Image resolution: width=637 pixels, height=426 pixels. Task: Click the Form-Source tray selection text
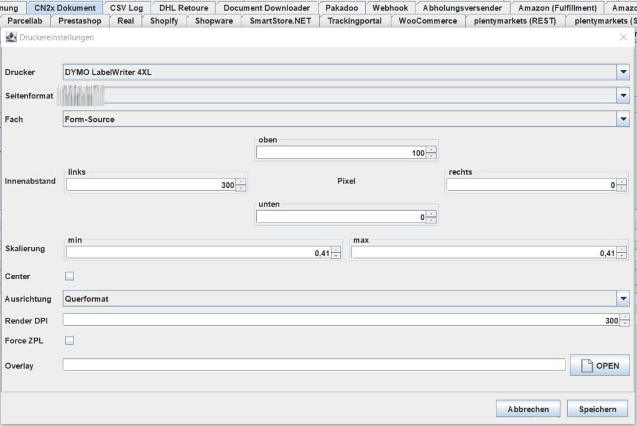(90, 119)
